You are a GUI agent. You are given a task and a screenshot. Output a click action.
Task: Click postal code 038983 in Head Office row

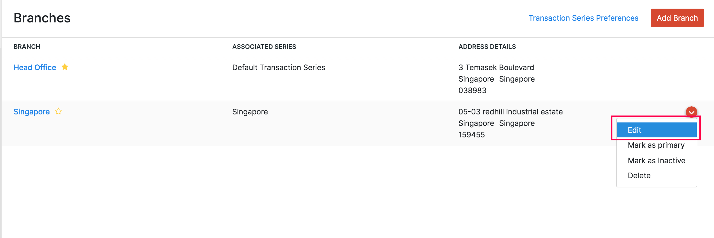(472, 90)
